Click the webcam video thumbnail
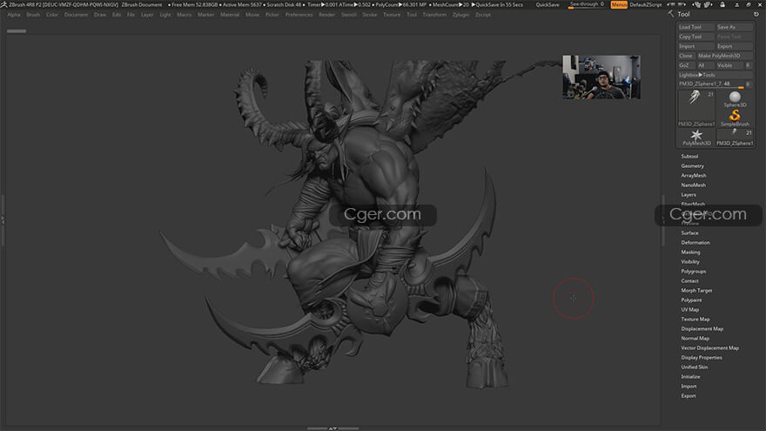Image resolution: width=766 pixels, height=431 pixels. click(601, 77)
